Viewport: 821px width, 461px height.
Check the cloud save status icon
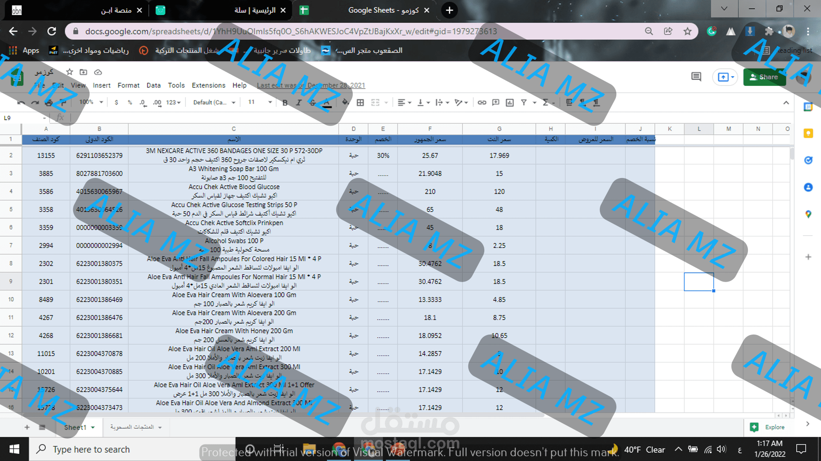pos(98,72)
